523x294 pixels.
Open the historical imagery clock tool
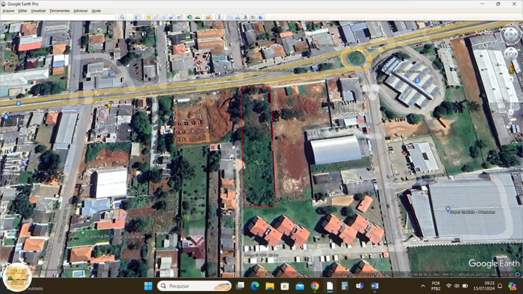coord(190,17)
